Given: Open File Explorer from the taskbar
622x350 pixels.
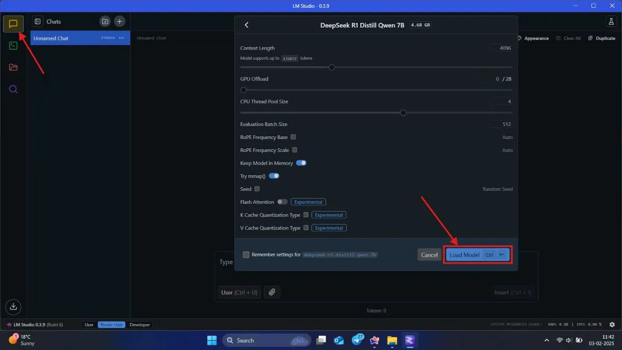Looking at the screenshot, I should click(x=392, y=340).
